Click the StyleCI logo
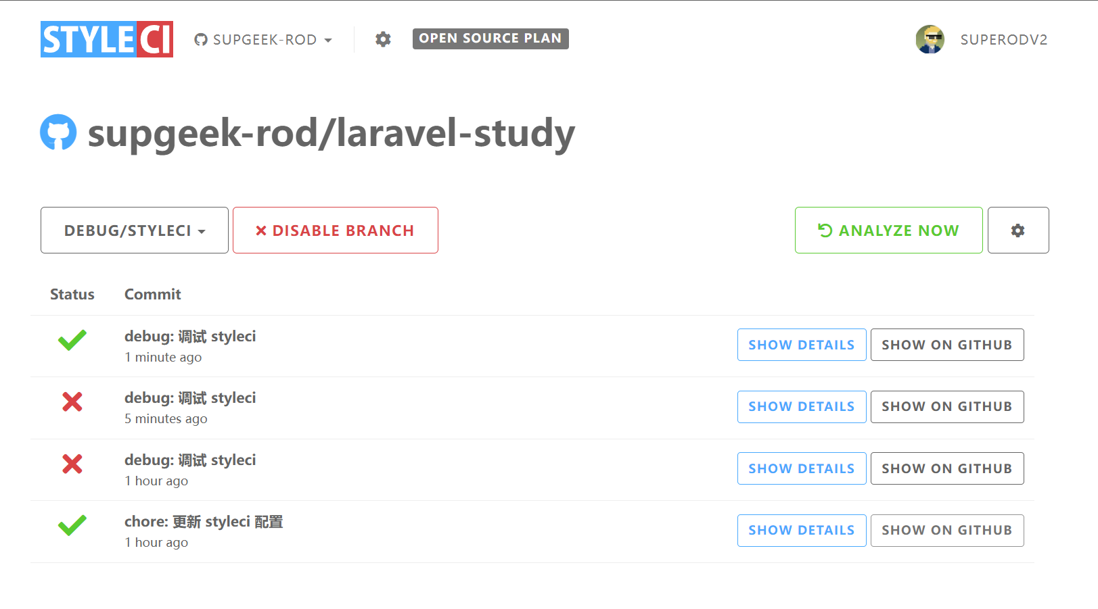The height and width of the screenshot is (609, 1098). click(x=106, y=39)
